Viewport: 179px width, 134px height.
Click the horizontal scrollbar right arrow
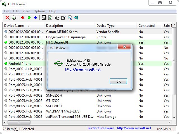click(169, 122)
